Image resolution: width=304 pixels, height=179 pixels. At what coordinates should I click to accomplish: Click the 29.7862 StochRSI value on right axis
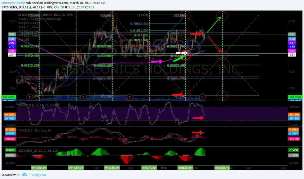tap(294, 118)
